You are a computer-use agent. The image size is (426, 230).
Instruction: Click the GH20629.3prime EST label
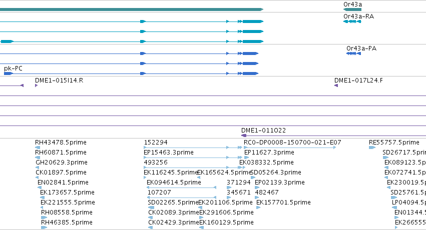click(62, 162)
